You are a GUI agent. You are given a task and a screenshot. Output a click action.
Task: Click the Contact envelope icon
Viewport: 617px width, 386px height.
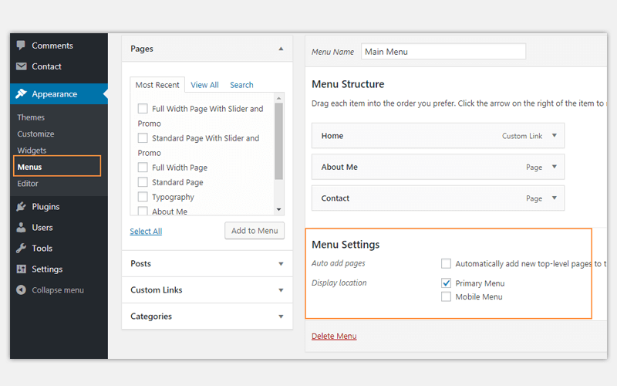point(21,66)
